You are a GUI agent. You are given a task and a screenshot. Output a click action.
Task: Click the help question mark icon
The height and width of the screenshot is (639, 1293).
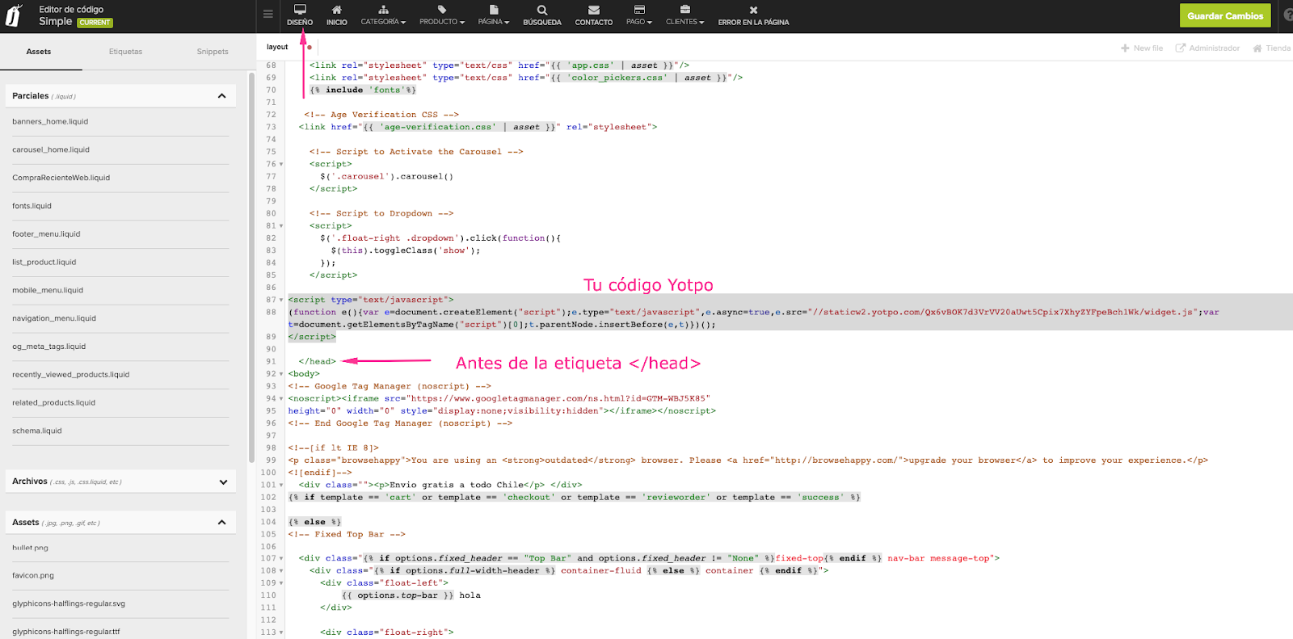click(x=1288, y=15)
